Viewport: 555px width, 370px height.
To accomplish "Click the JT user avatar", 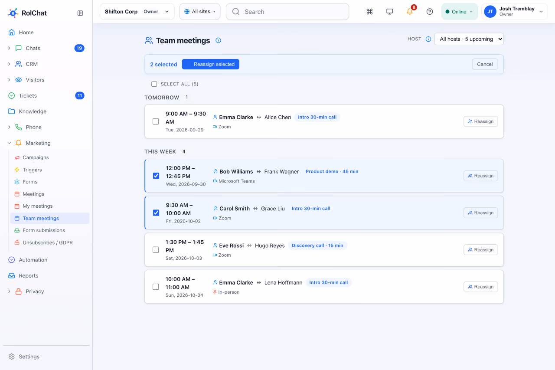I will 490,12.
